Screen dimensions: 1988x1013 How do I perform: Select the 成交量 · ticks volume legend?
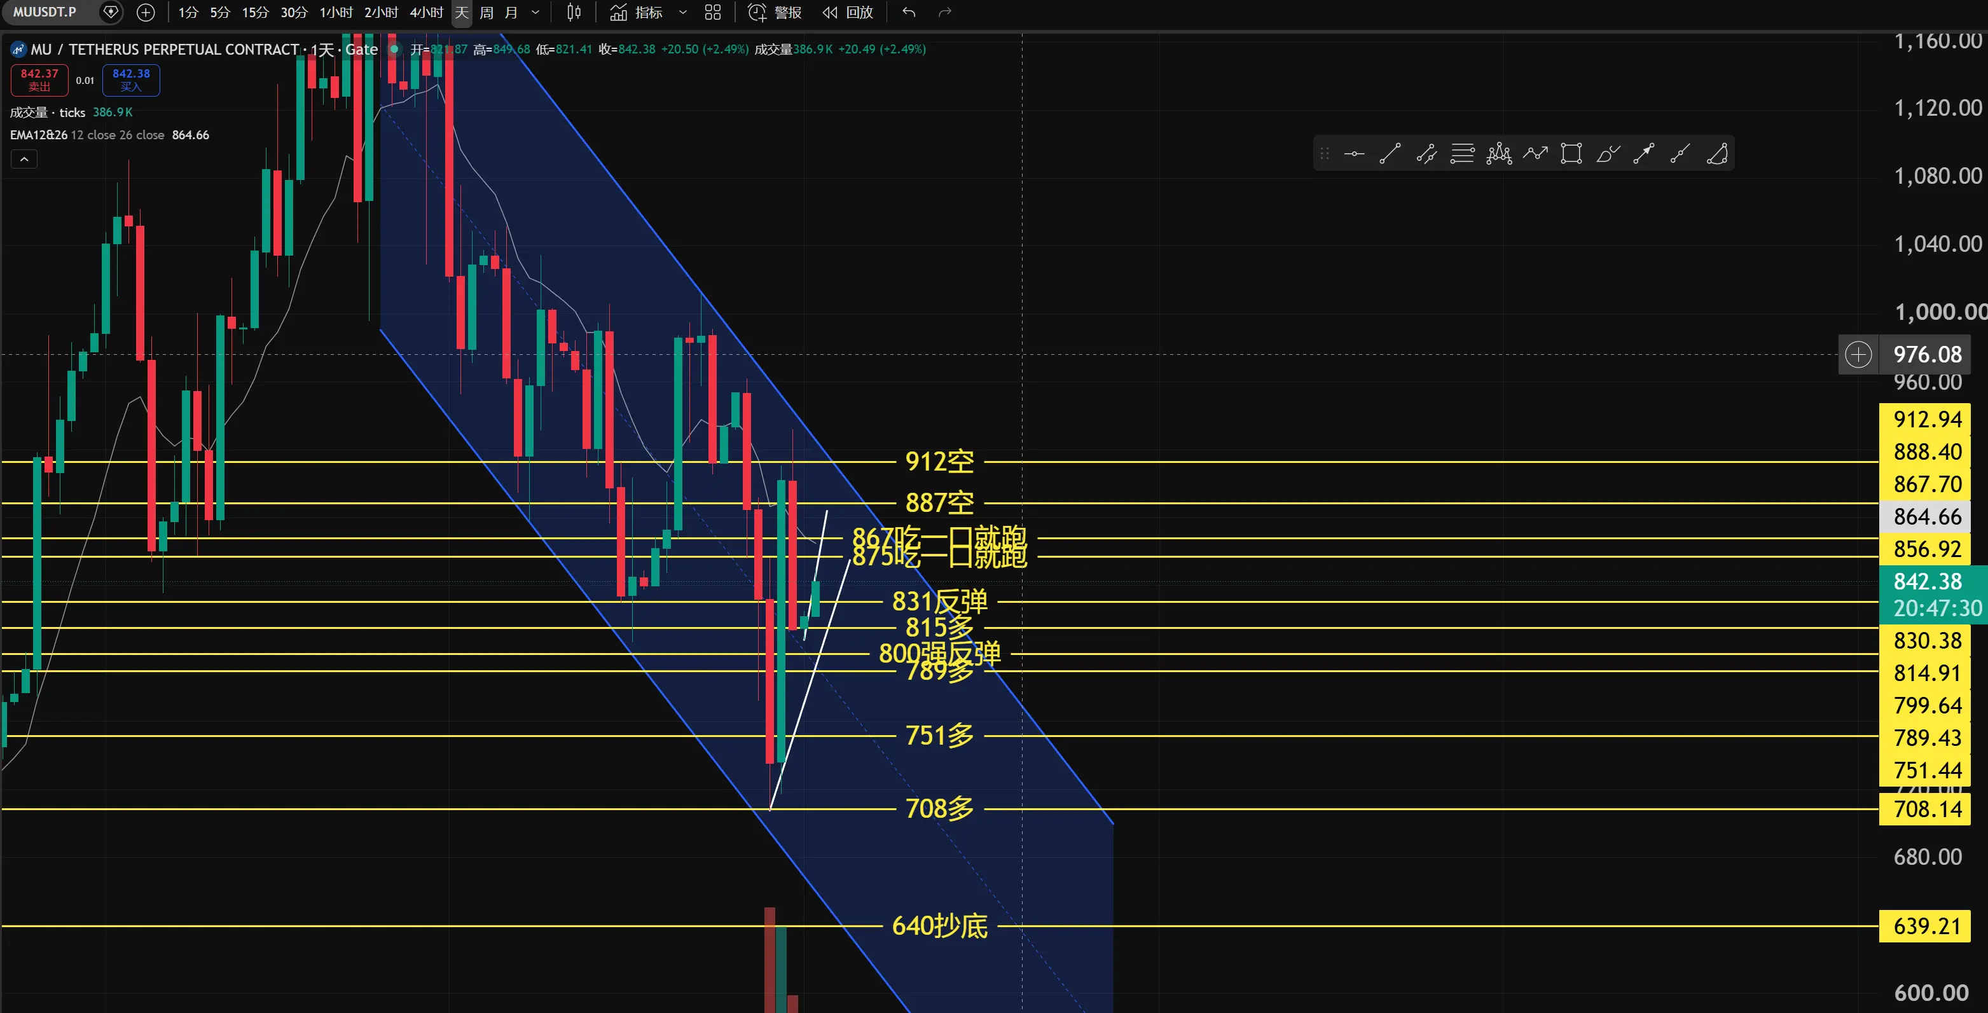tap(48, 113)
